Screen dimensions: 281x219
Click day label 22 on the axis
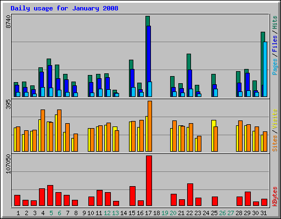(x=189, y=213)
